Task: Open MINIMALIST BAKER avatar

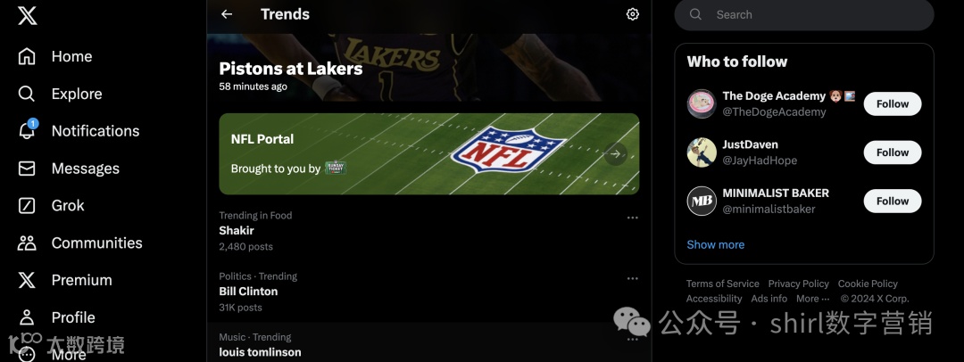Action: (702, 201)
